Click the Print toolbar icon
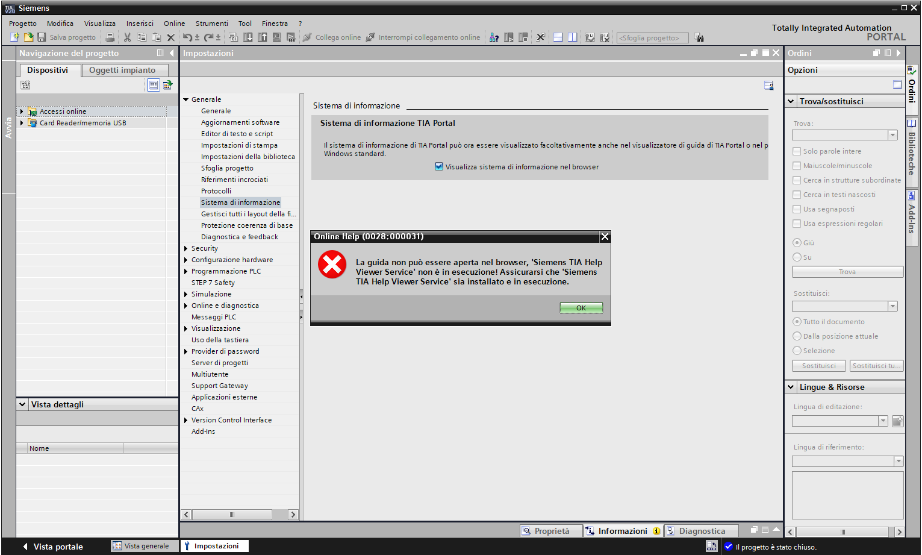 [110, 37]
